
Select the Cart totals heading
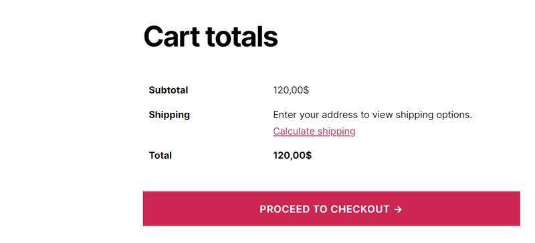click(x=211, y=37)
